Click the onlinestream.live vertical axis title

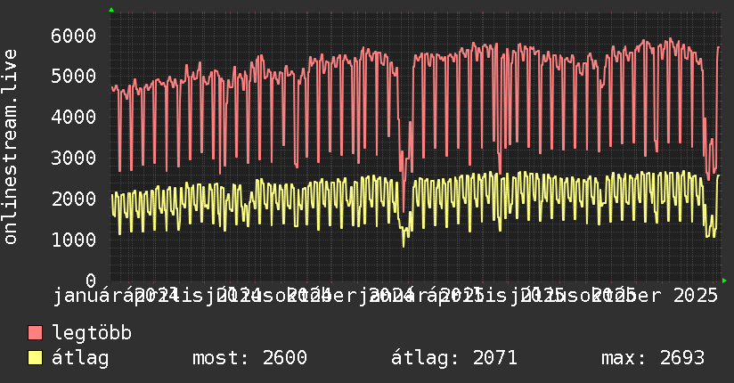point(10,147)
